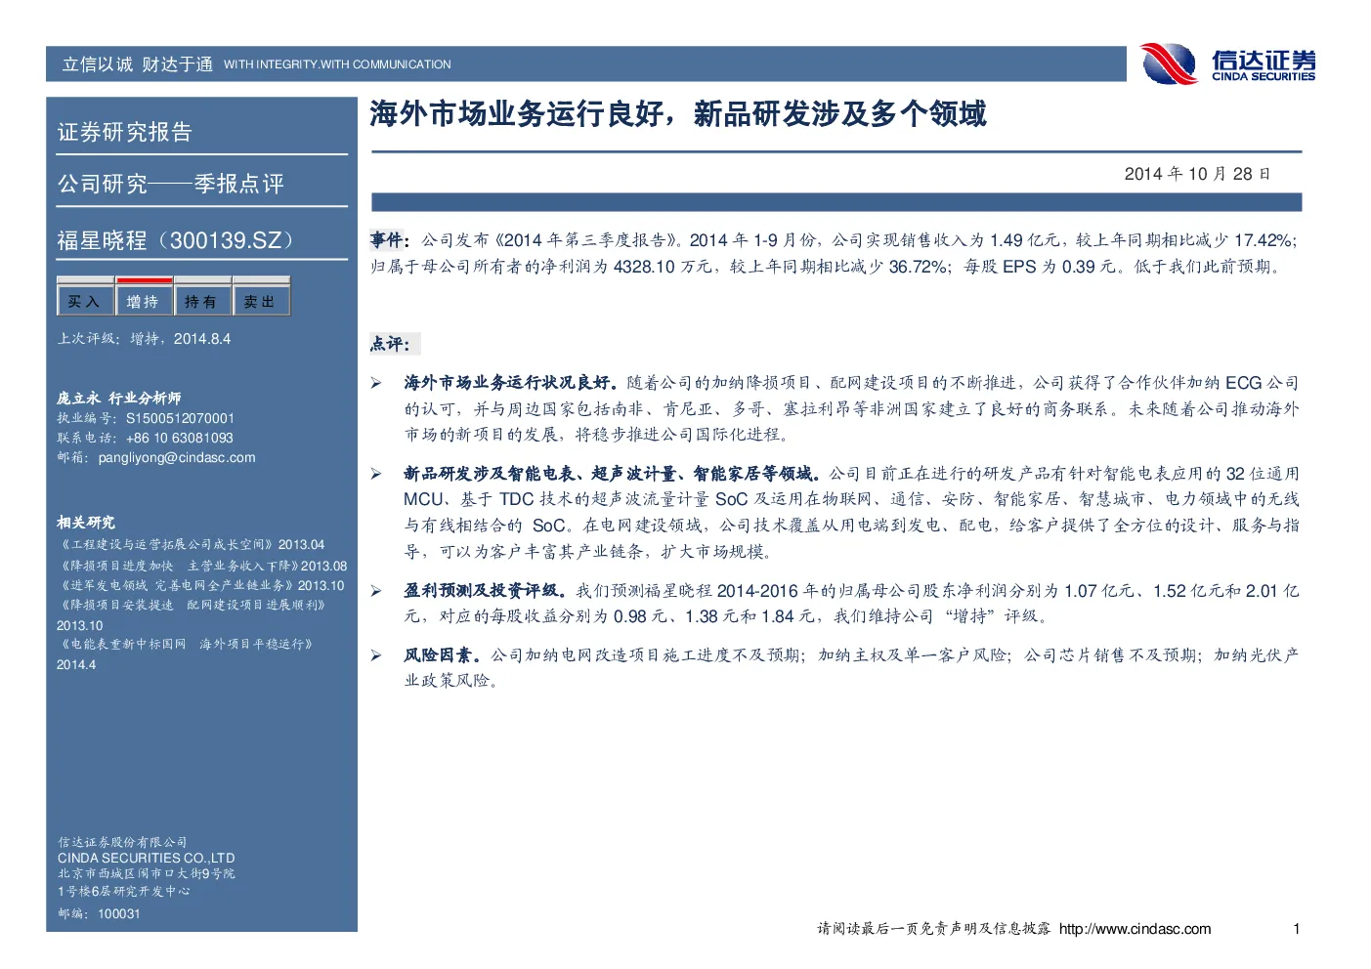The height and width of the screenshot is (969, 1371).
Task: Select the 增持 rating box
Action: tap(144, 301)
